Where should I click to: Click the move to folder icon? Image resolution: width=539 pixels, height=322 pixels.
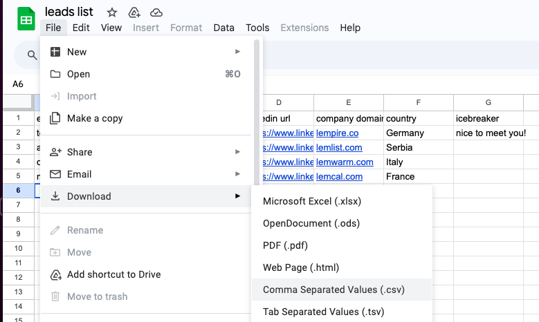click(x=134, y=12)
